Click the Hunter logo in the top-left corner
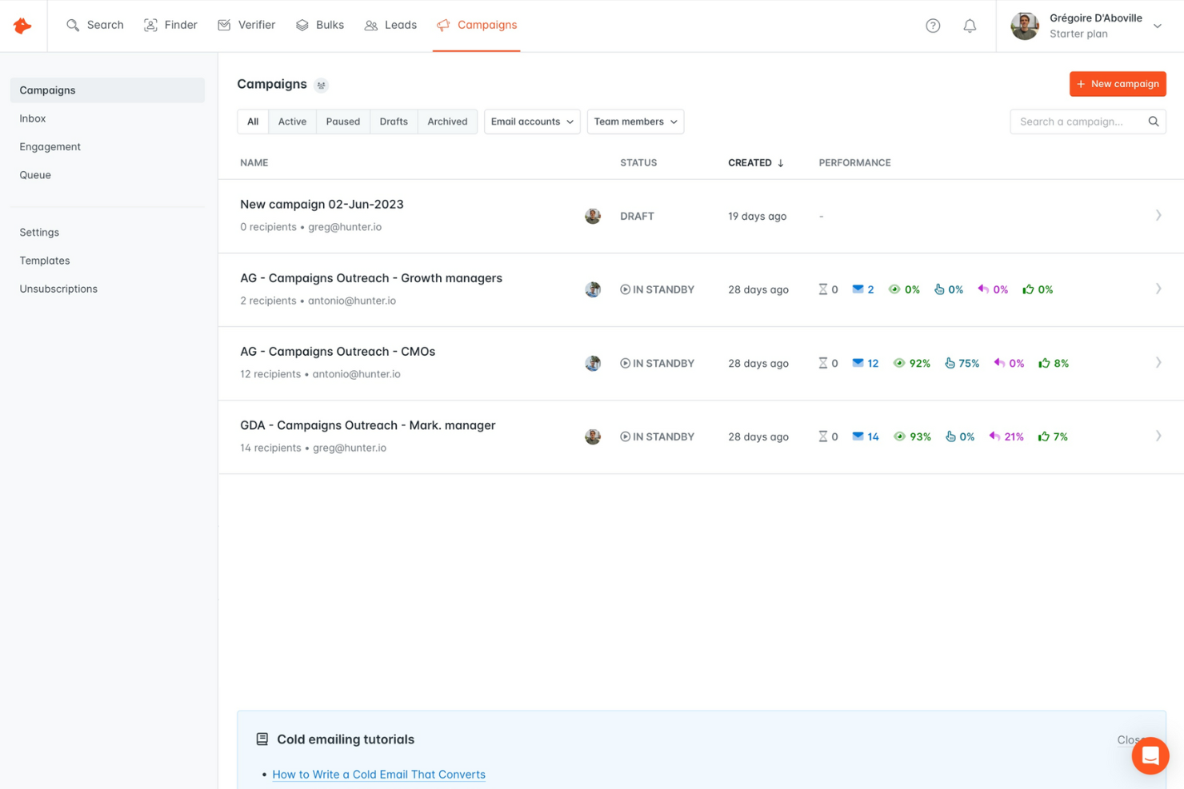 [x=22, y=25]
